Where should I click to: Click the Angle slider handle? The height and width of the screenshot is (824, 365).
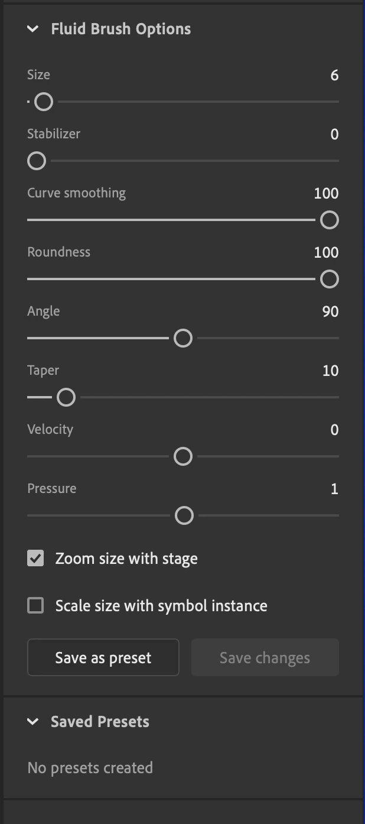tap(183, 338)
